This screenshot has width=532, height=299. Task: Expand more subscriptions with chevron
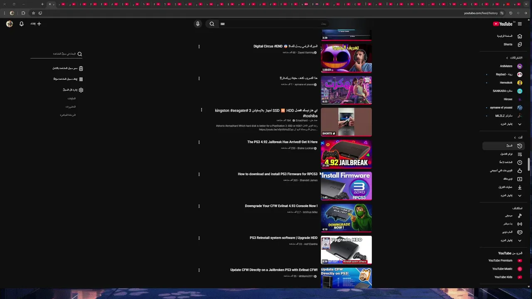click(520, 124)
